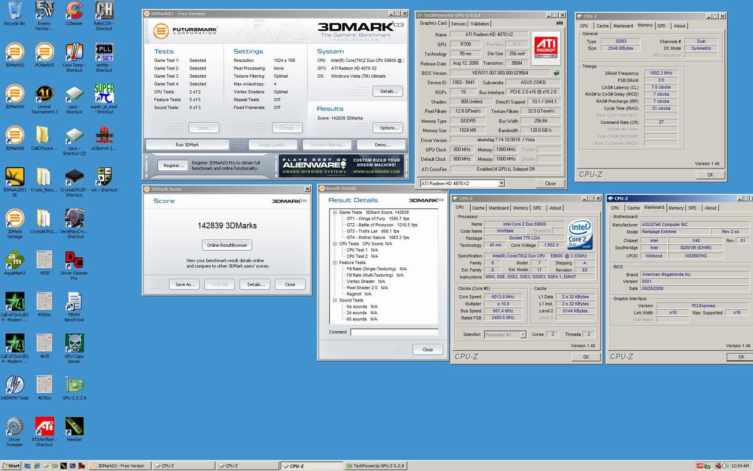Switch to the GPU-Z Validation tab
The width and height of the screenshot is (753, 471).
(x=480, y=24)
